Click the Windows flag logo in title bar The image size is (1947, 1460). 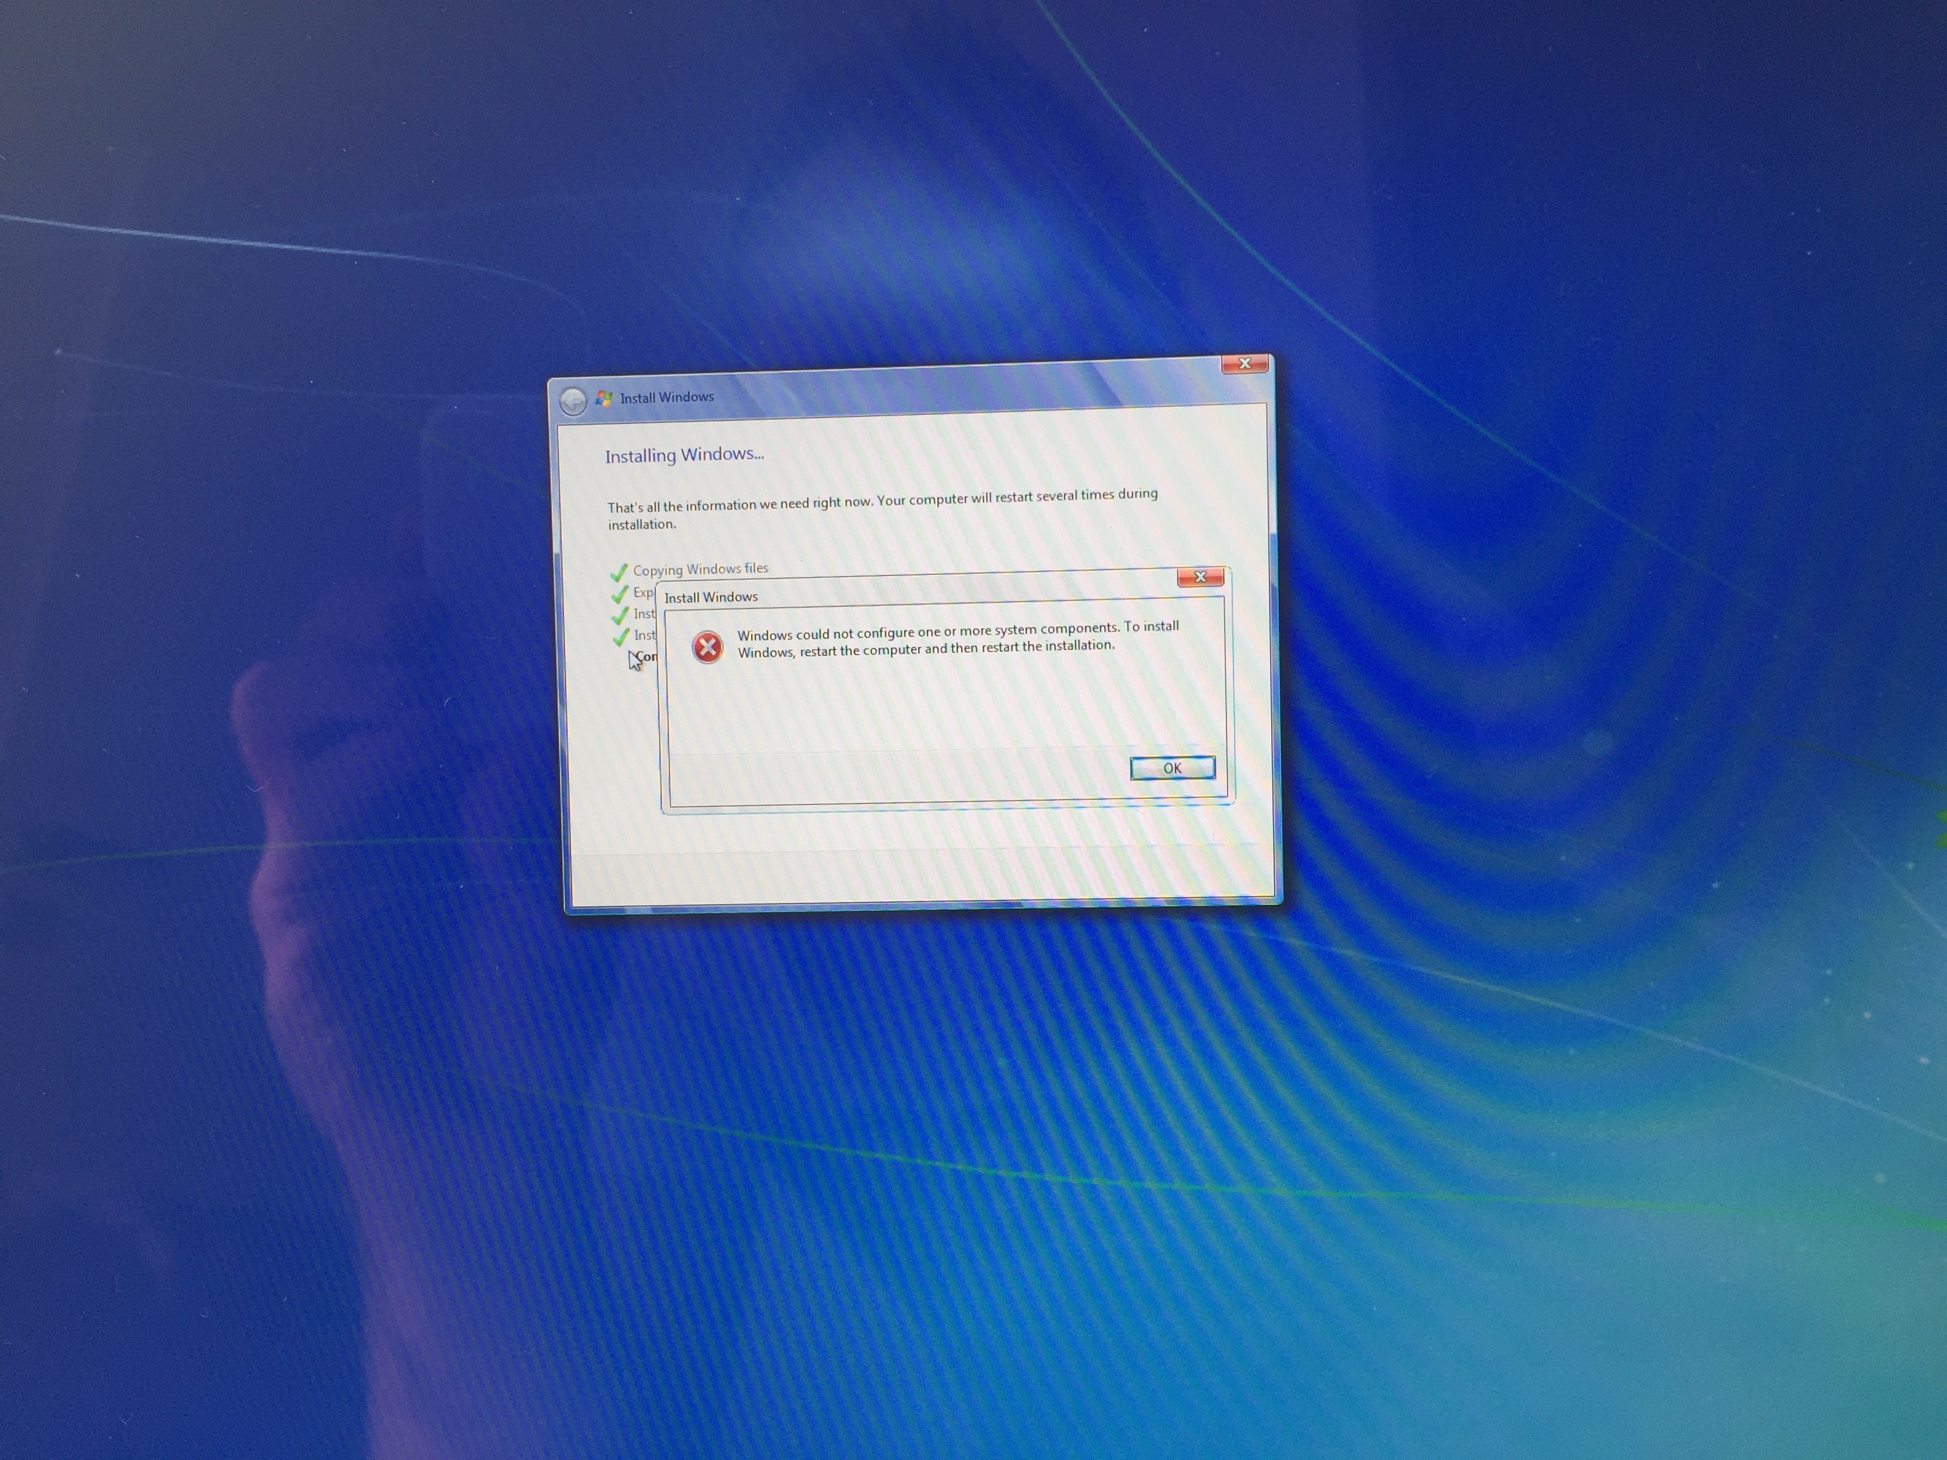(604, 398)
